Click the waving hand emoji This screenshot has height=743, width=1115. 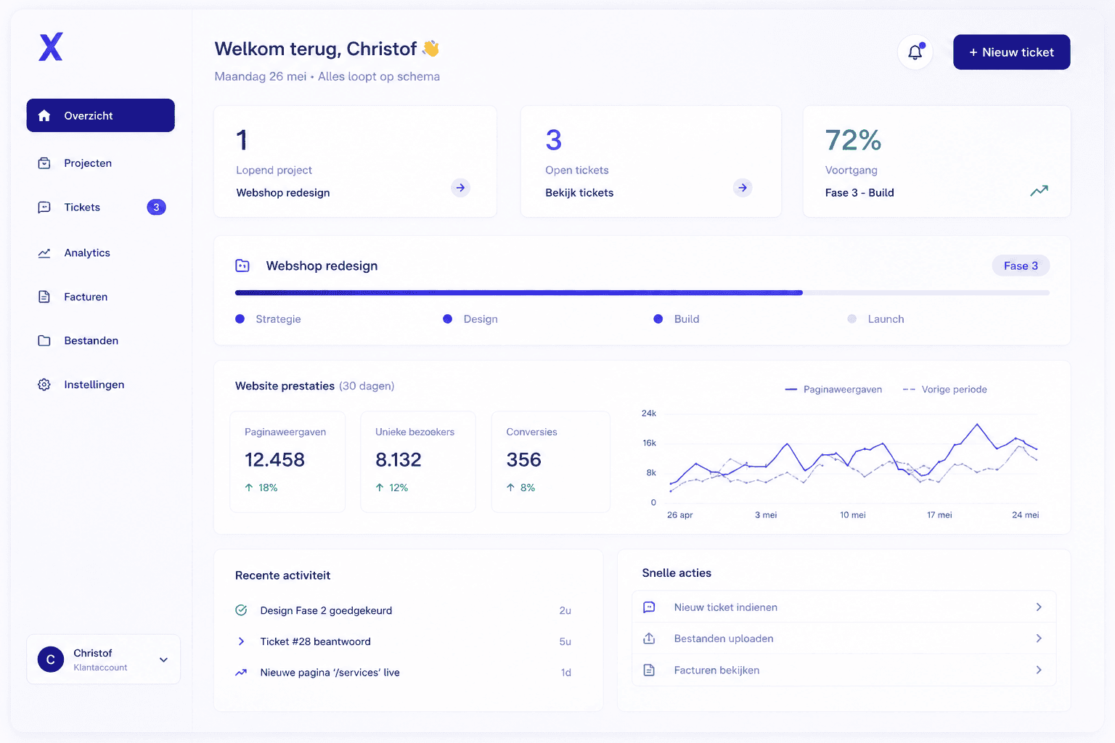pyautogui.click(x=431, y=49)
